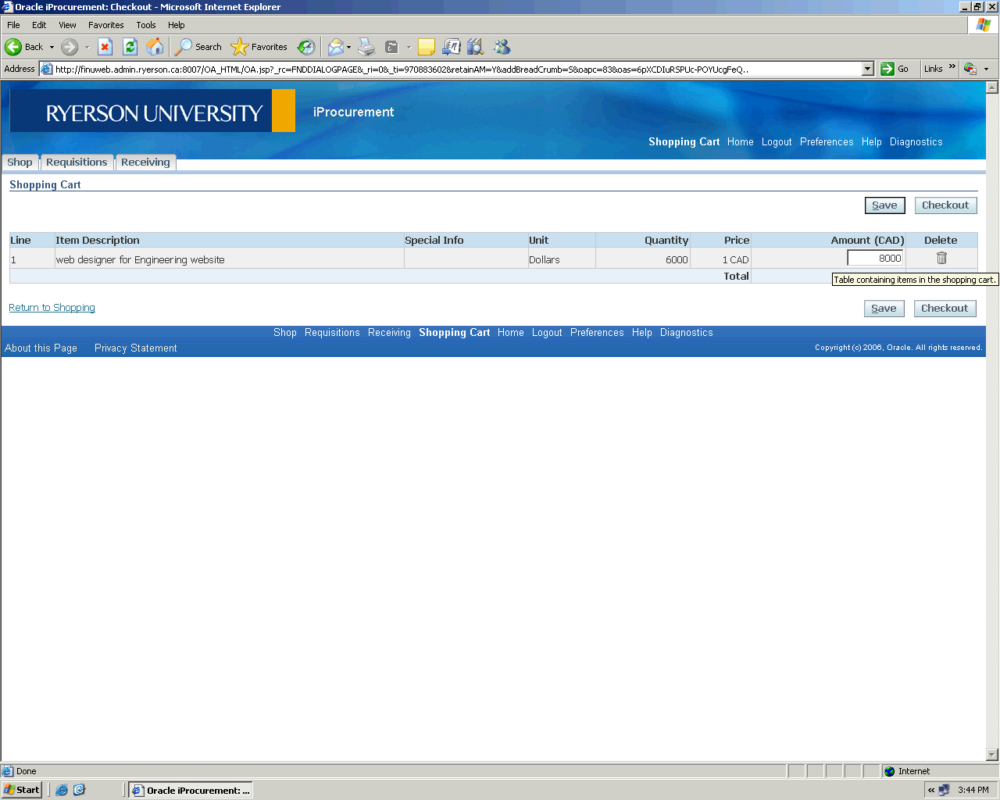
Task: Print the page using the printer icon
Action: coord(366,47)
